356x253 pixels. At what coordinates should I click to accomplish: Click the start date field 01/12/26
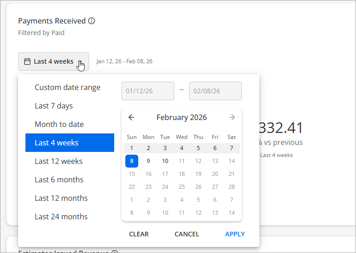[x=147, y=91]
